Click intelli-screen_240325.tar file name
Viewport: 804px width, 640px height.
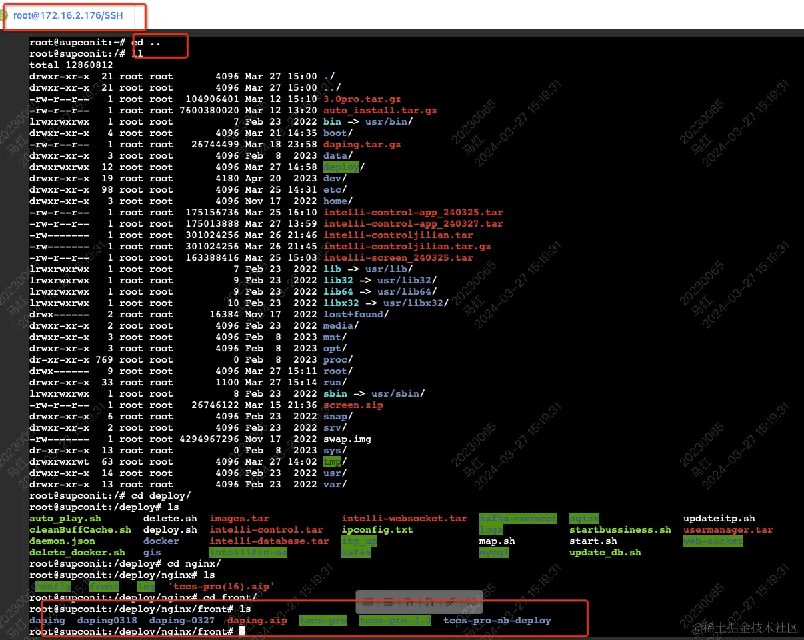coord(398,257)
